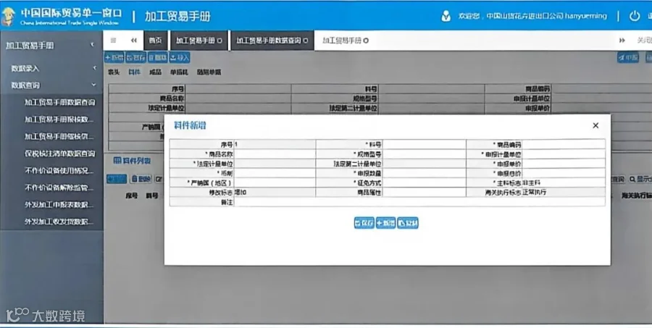
Task: Click the 修改标志 field showing 增加
Action: tap(275, 193)
